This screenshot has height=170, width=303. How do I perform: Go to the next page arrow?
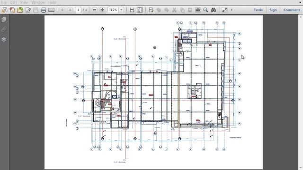pyautogui.click(x=70, y=9)
